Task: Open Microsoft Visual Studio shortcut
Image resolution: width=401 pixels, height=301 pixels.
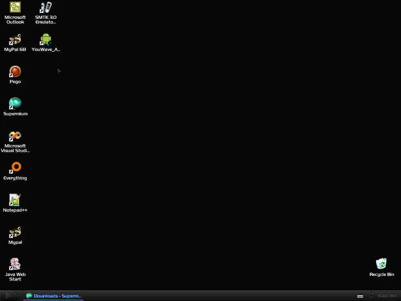Action: tap(15, 141)
